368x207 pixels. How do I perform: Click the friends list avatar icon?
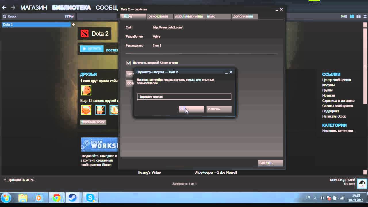tap(362, 183)
